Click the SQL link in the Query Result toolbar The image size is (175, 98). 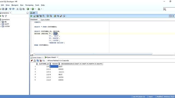click(43, 60)
